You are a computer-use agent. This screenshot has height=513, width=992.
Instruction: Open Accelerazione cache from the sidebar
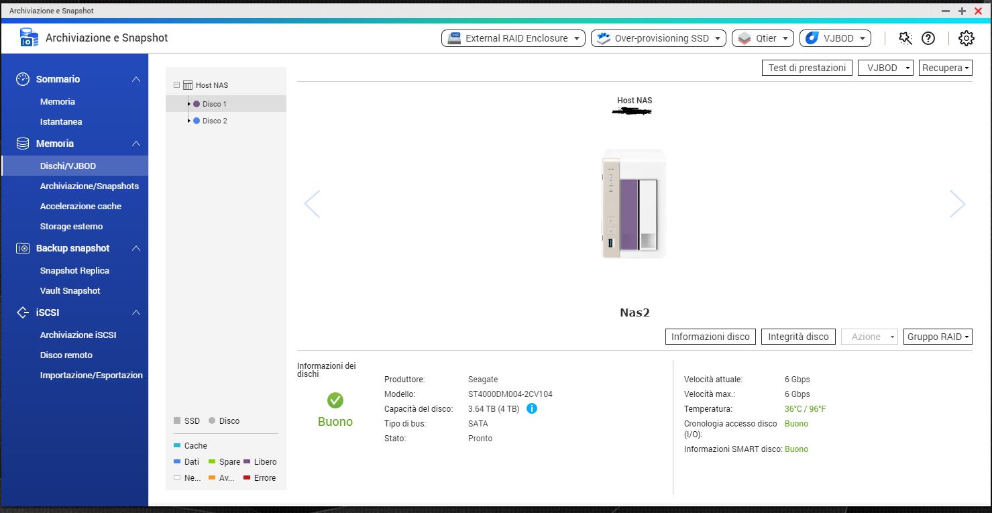(80, 206)
